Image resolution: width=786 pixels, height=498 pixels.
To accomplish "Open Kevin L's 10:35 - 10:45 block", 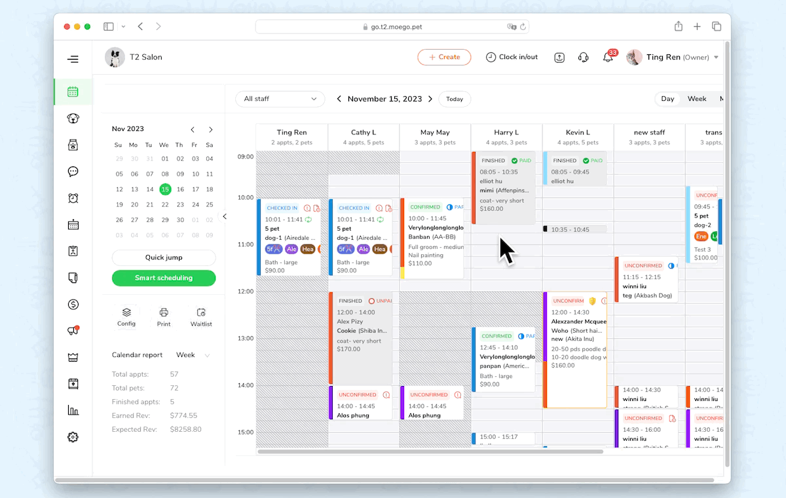I will [x=574, y=229].
